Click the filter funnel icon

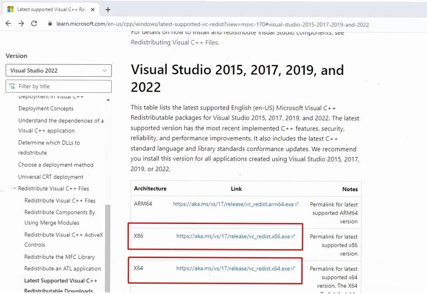pyautogui.click(x=12, y=87)
